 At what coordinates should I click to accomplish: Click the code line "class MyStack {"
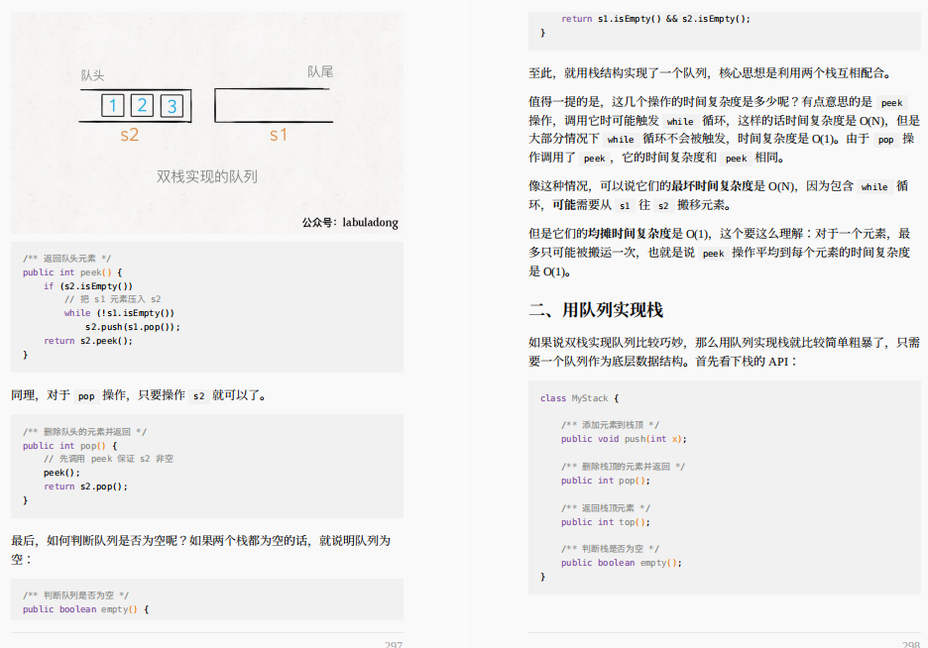[579, 398]
